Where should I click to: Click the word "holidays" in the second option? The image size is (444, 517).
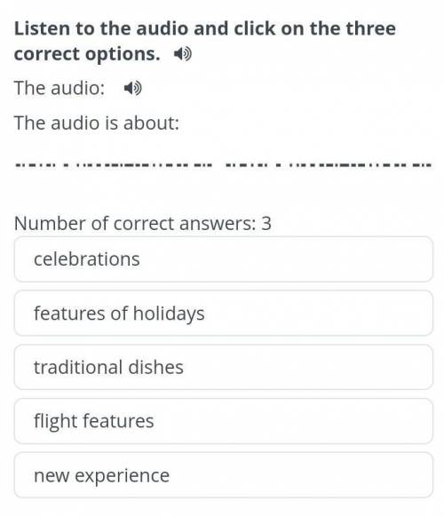coord(169,314)
